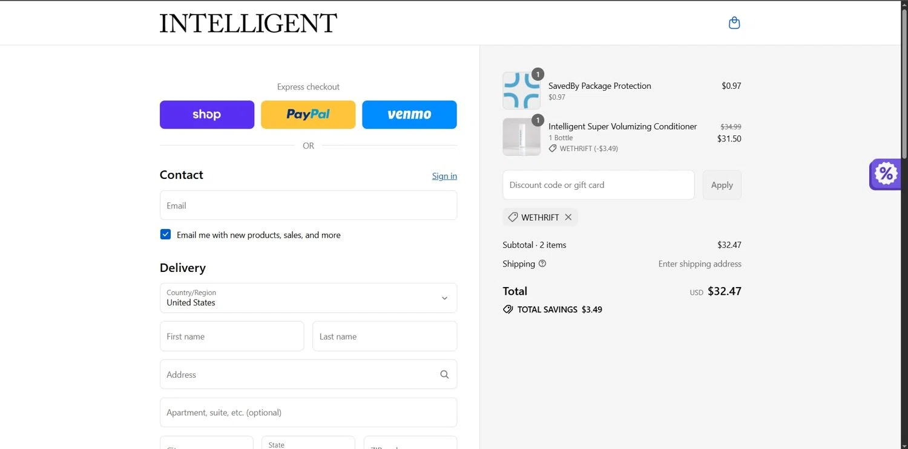Click the Enter shipping address text

pyautogui.click(x=700, y=263)
